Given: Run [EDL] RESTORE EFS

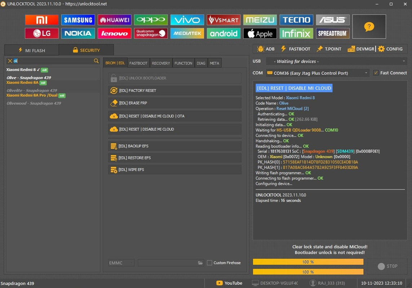Looking at the screenshot, I should tap(175, 158).
